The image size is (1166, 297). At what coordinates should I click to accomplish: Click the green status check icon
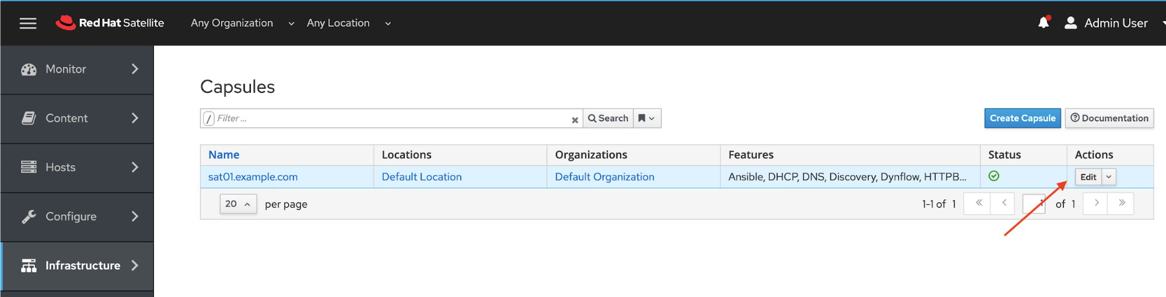click(x=994, y=176)
